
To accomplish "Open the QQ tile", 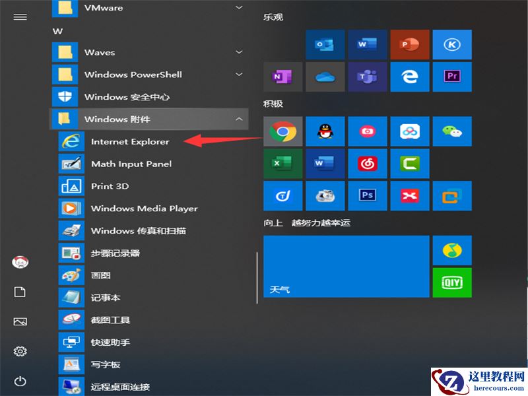I will pos(325,131).
